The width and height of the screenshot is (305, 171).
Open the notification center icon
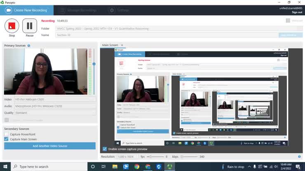tap(298, 166)
